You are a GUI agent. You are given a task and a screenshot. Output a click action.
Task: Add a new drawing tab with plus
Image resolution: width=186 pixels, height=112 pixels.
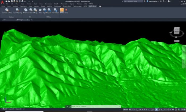coord(32,20)
